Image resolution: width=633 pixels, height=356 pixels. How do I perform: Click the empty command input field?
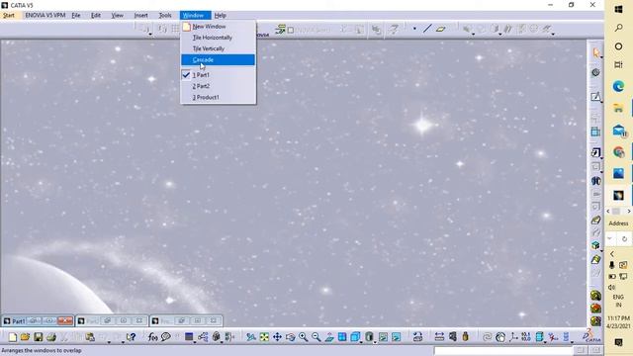503,350
